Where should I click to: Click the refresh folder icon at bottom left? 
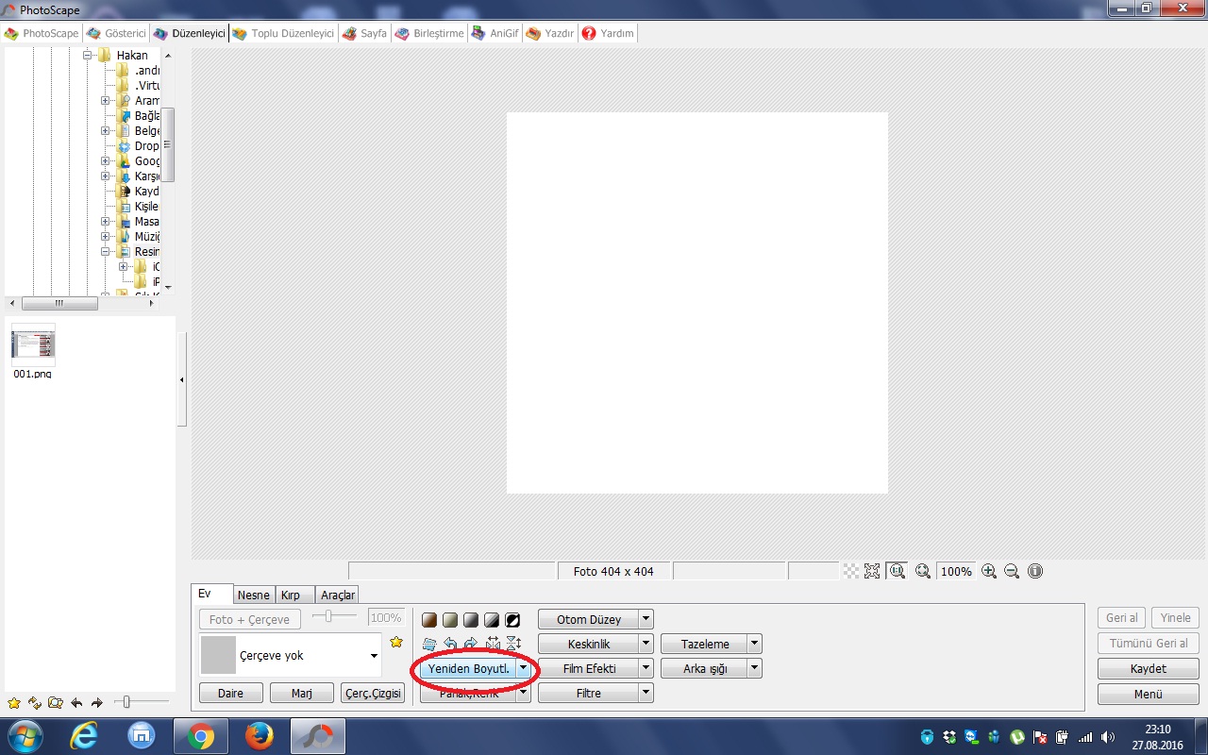tap(35, 703)
